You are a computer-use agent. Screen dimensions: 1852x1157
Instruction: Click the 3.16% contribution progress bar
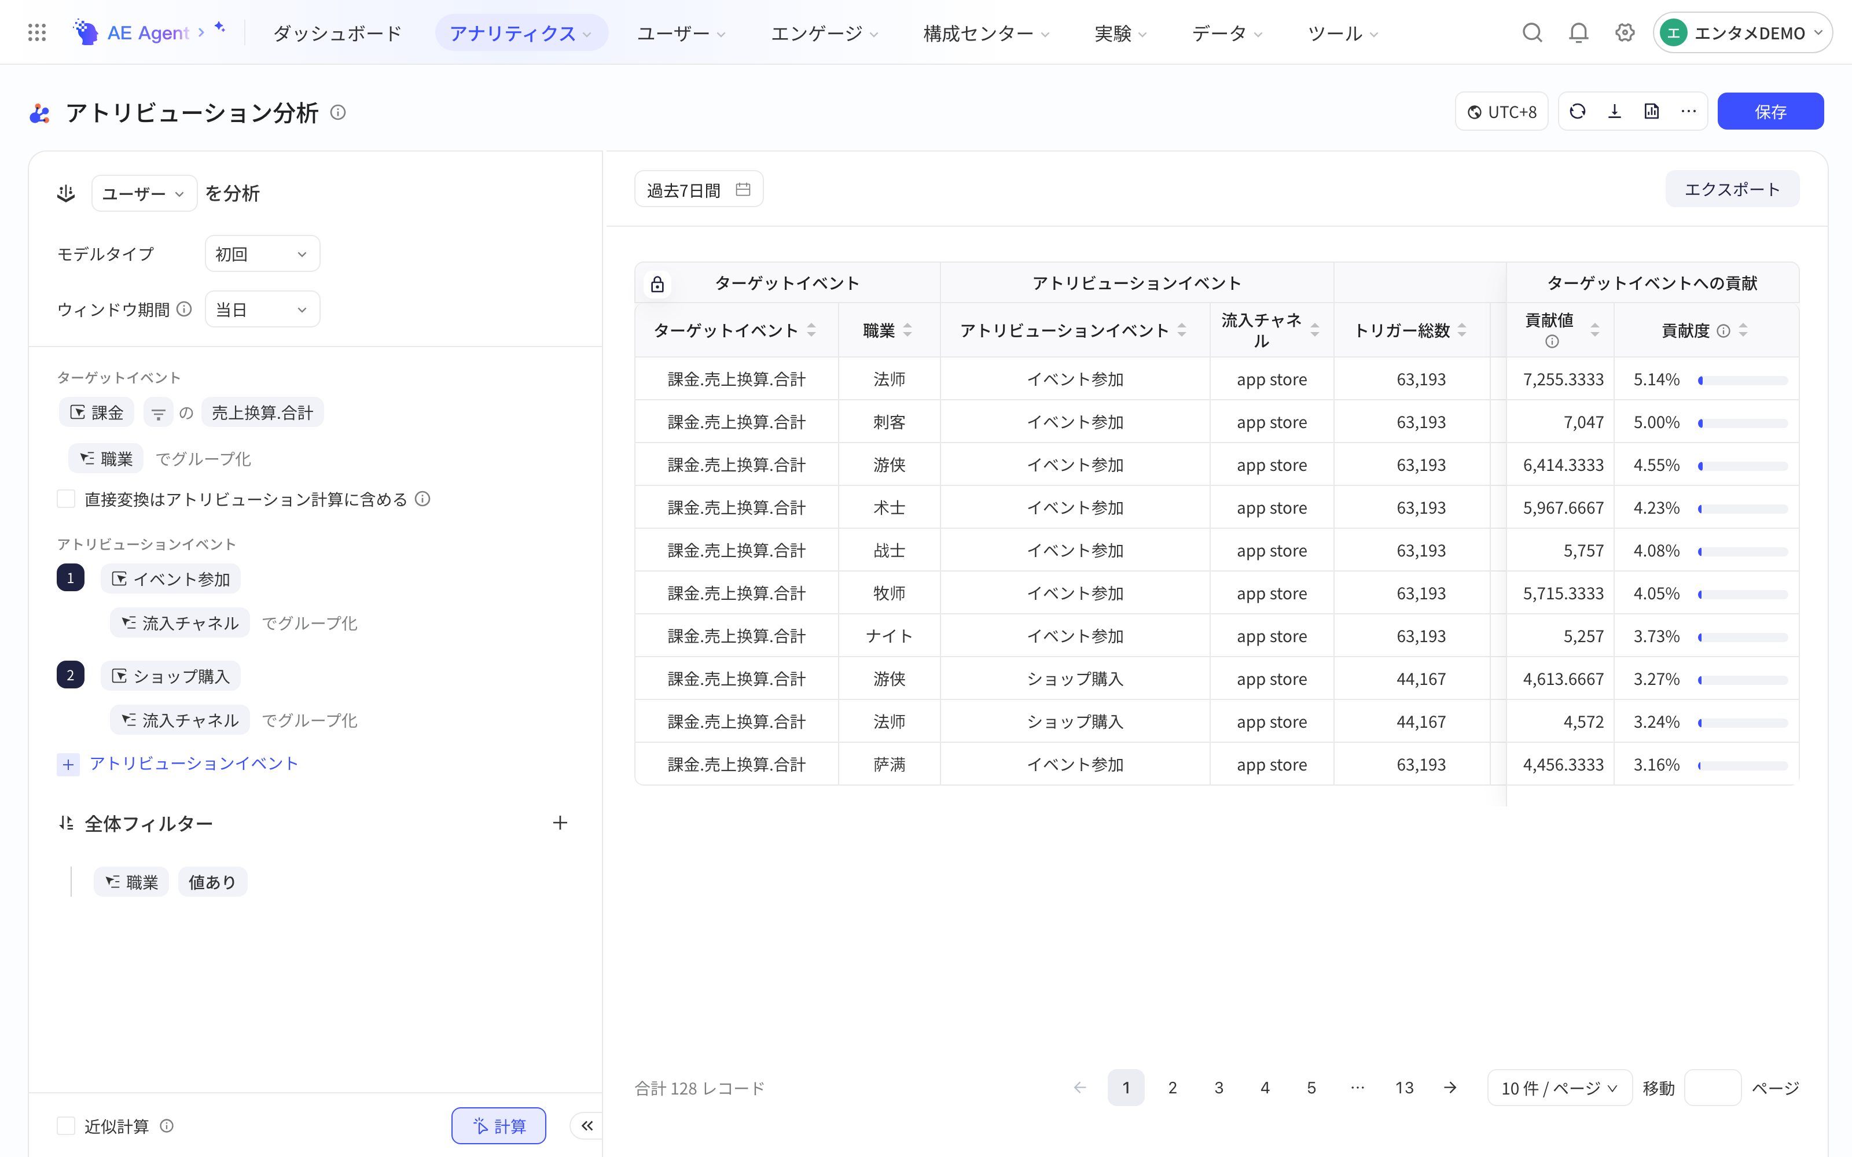(1743, 766)
